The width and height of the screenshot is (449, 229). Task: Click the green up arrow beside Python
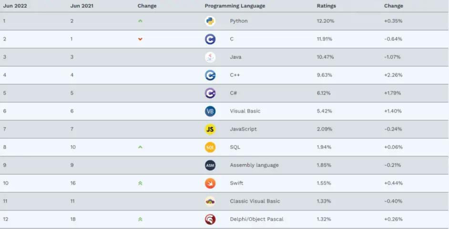click(140, 21)
